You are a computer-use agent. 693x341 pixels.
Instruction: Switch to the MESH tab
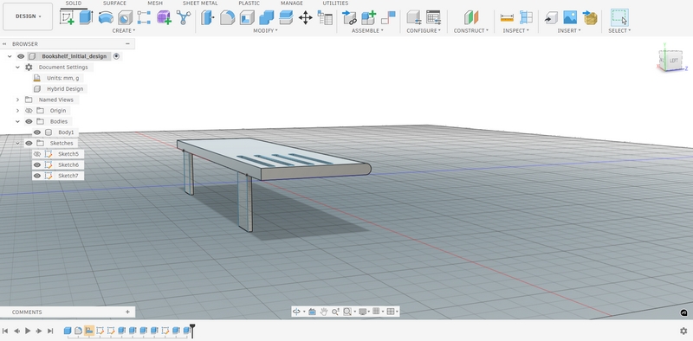coord(155,3)
